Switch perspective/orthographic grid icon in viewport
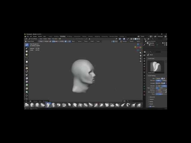The width and height of the screenshot is (191, 143). (x=141, y=61)
